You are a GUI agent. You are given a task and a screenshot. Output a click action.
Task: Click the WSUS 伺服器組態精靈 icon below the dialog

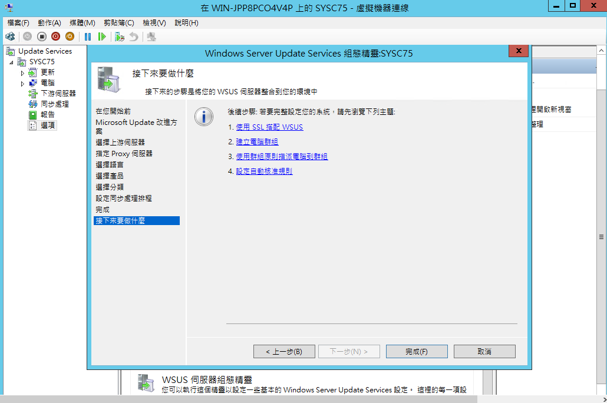point(146,383)
